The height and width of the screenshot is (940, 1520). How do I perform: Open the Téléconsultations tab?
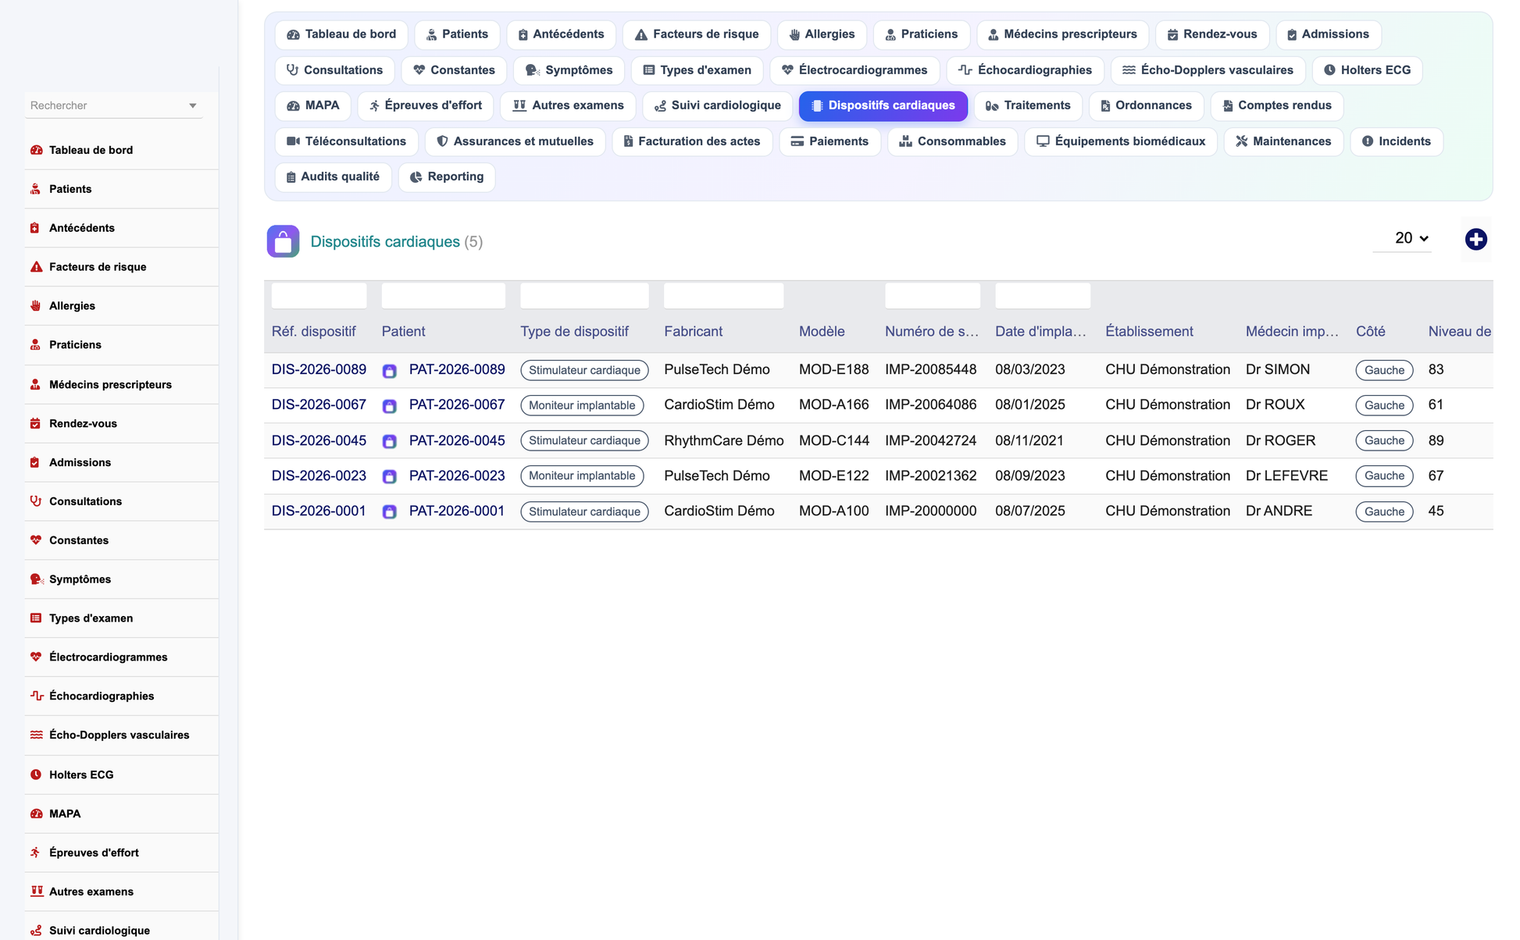point(346,141)
